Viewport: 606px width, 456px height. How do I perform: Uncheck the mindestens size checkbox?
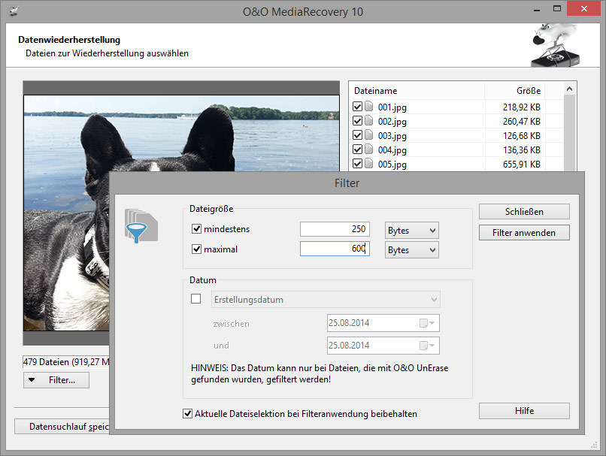tap(197, 230)
